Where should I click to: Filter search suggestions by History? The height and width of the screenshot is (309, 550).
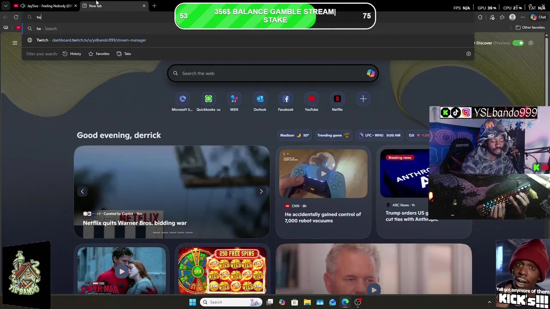[72, 54]
